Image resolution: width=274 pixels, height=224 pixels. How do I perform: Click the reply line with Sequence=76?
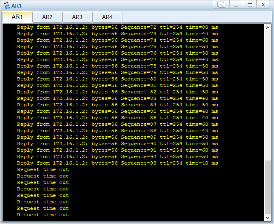tap(118, 53)
